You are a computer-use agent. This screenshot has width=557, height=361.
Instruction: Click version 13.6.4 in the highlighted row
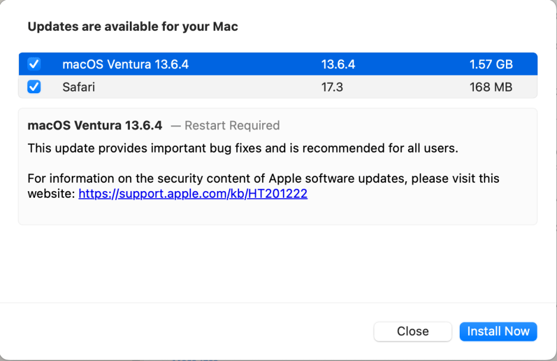coord(338,64)
